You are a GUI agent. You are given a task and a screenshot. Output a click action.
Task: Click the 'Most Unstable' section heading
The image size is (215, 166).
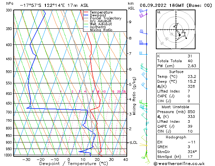(x=175, y=107)
